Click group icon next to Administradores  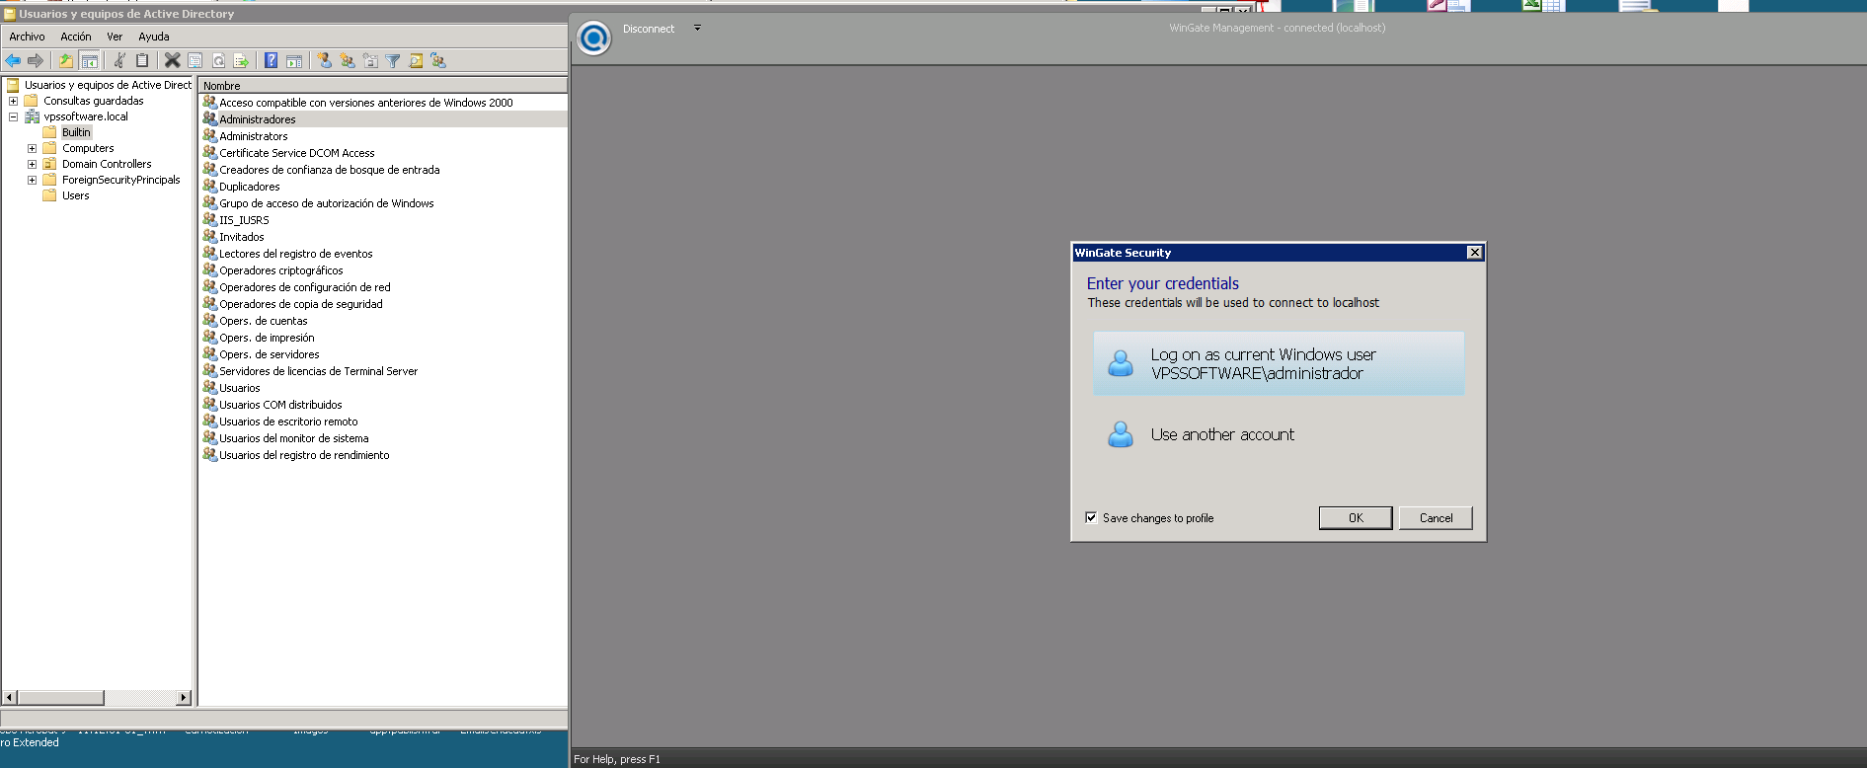pyautogui.click(x=209, y=118)
